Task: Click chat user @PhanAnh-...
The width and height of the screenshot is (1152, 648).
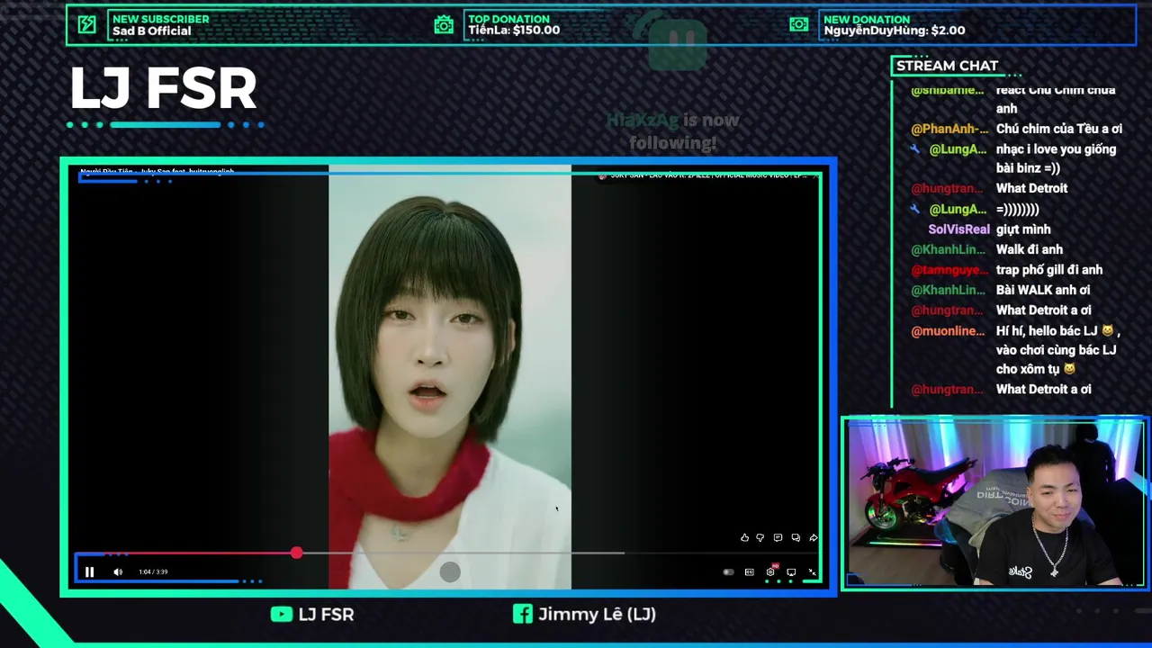Action: click(x=949, y=129)
